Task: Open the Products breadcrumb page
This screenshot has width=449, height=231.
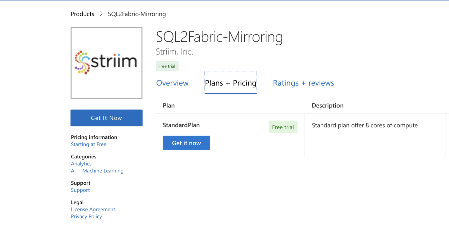Action: click(x=82, y=14)
